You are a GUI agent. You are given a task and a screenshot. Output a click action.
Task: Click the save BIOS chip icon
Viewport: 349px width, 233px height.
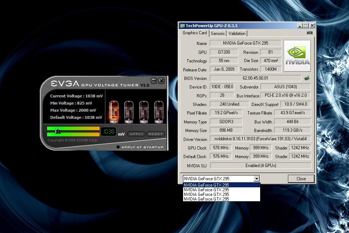307,78
